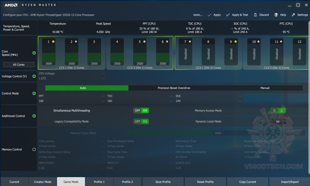This screenshot has width=310, height=186.
Task: Increase CPU Voltage with up arrow
Action: (x=103, y=74)
